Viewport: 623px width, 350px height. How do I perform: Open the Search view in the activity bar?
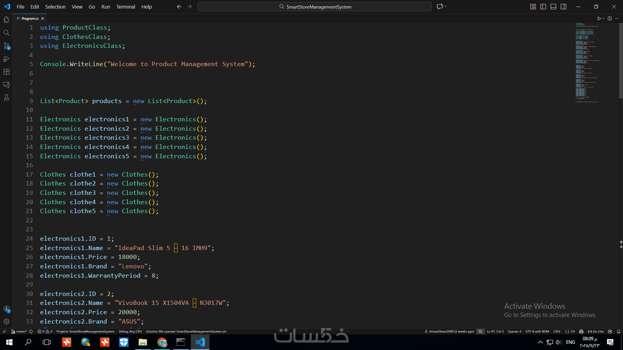click(6, 33)
